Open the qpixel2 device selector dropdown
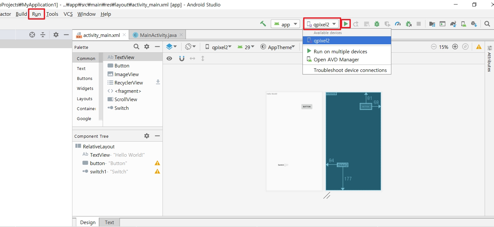This screenshot has width=494, height=227. click(322, 24)
